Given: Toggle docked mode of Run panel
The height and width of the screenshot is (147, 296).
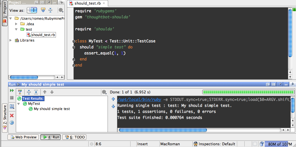Looking at the screenshot, I should (x=273, y=84).
